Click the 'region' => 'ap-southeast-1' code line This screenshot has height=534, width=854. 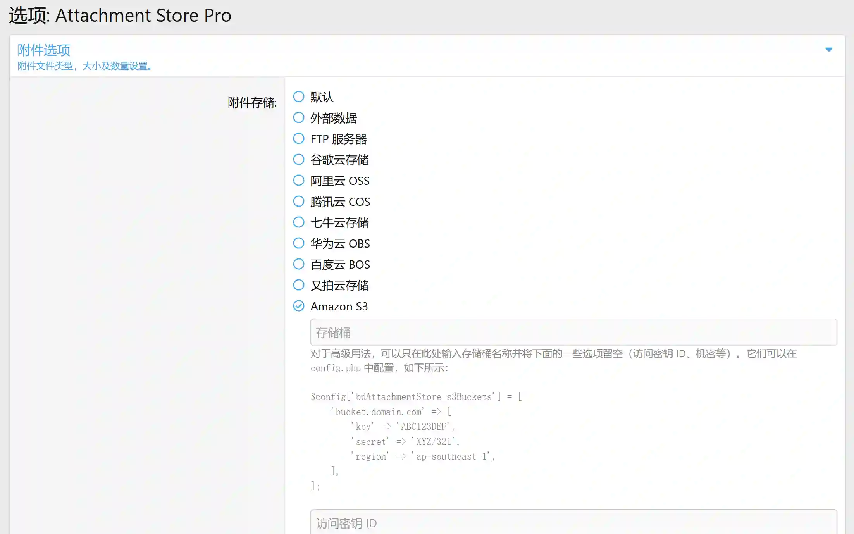(423, 456)
